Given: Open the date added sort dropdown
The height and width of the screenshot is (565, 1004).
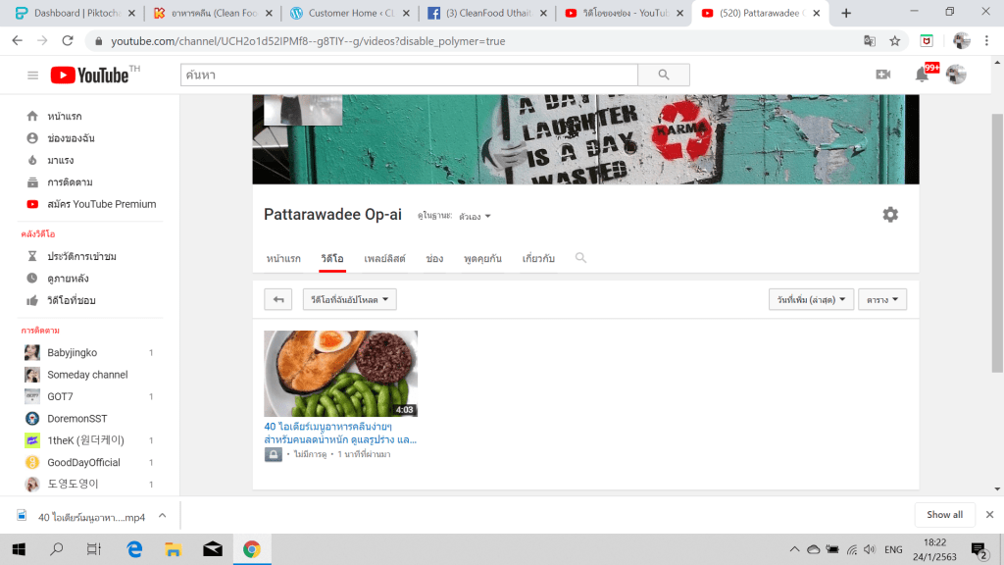Looking at the screenshot, I should click(811, 299).
